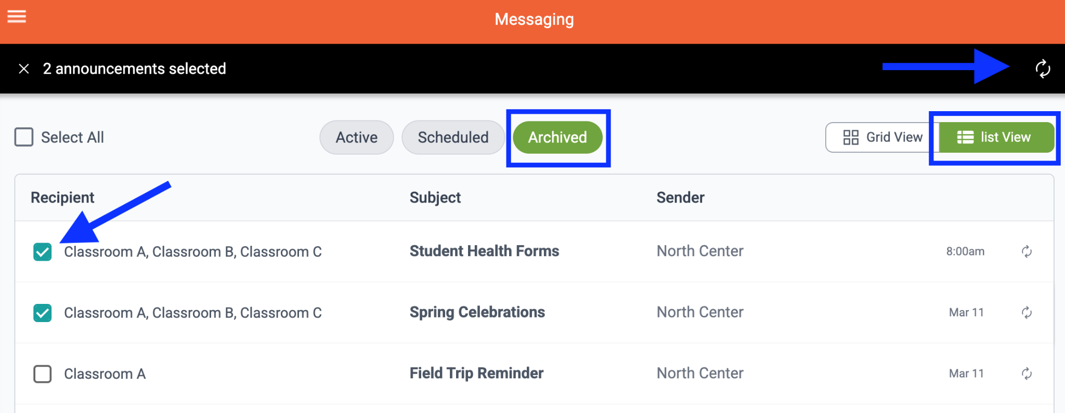
Task: Switch to the Active tab
Action: 357,137
